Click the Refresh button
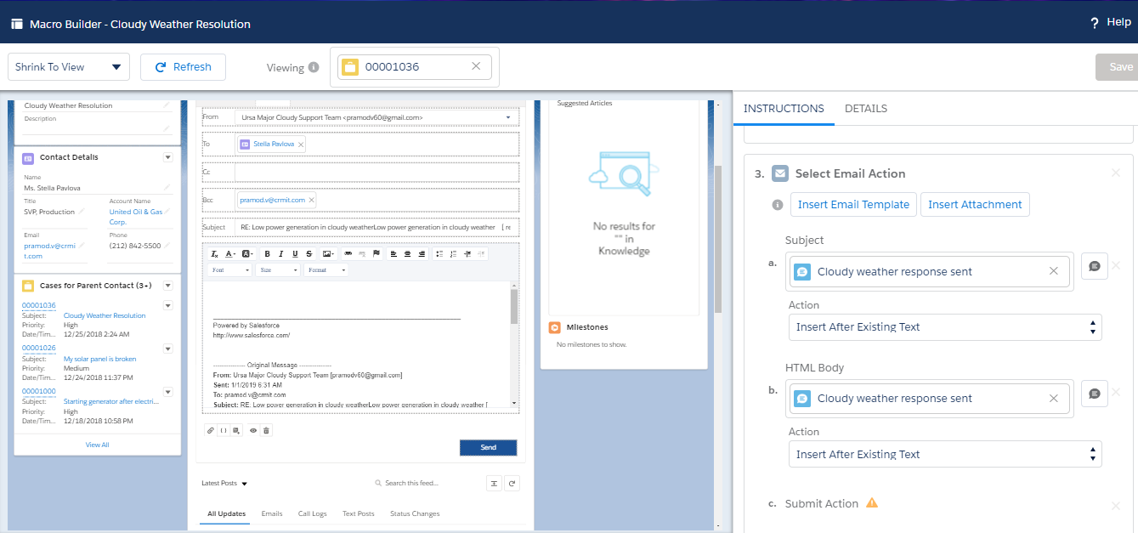 click(183, 67)
